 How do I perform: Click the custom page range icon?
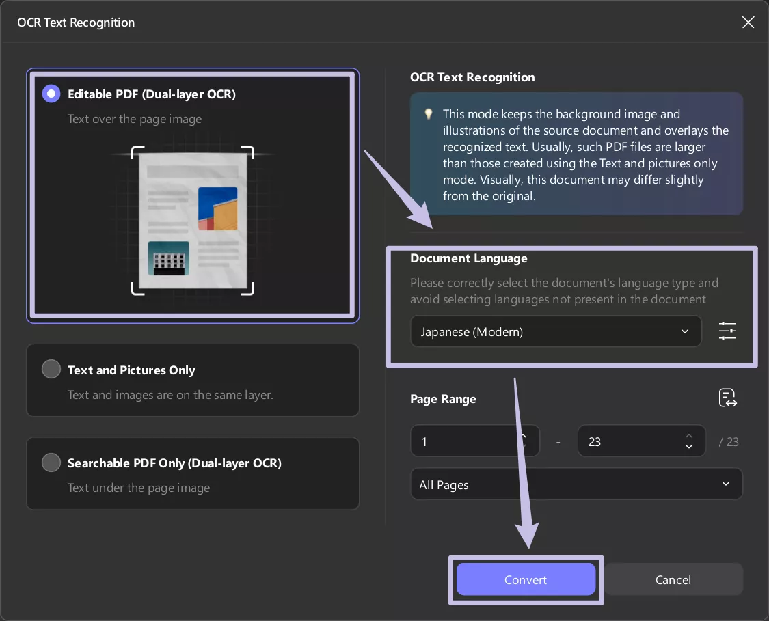pos(727,398)
